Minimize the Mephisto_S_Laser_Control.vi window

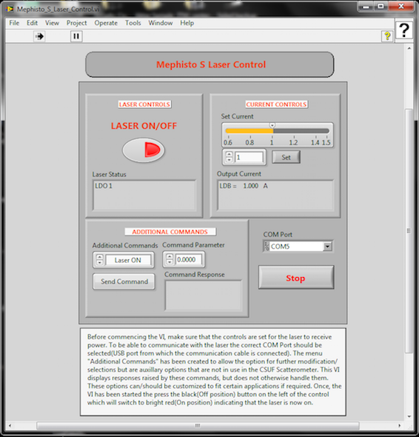[x=366, y=7]
